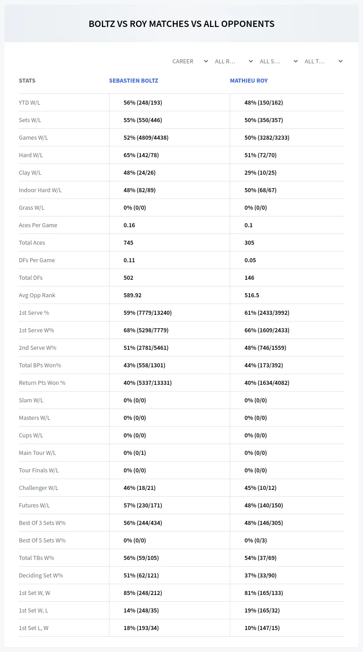Screen dimensions: 363x652
Task: Click the chevron arrow beside ALL T...
Action: (x=341, y=61)
